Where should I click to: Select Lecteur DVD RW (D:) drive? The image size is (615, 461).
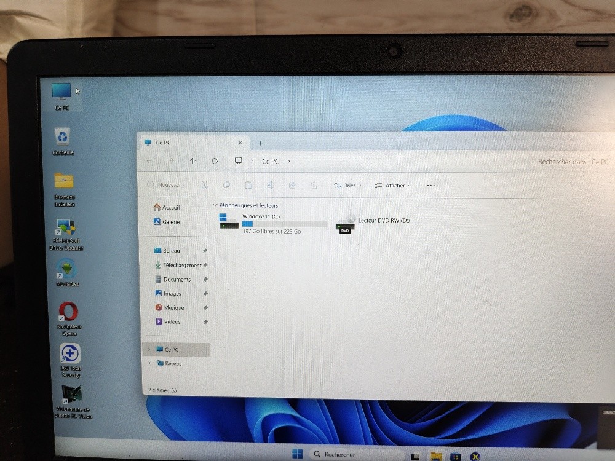pos(373,224)
